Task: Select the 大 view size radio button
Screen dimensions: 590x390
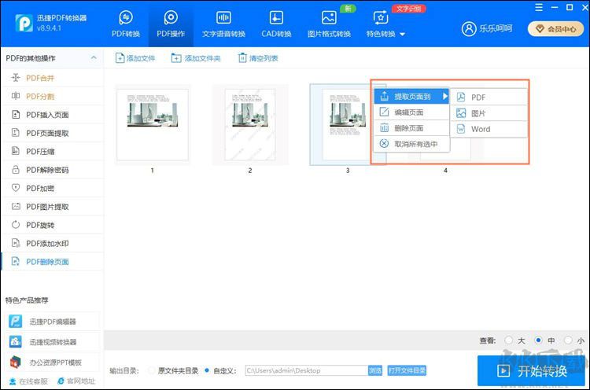Action: (509, 340)
